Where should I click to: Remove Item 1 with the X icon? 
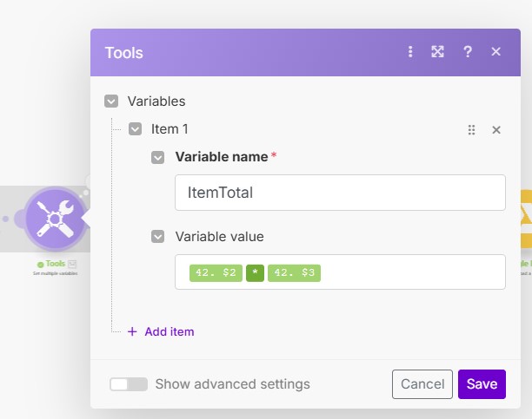click(x=496, y=130)
